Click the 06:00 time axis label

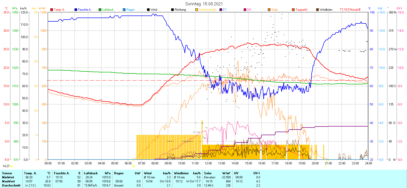click(x=128, y=163)
